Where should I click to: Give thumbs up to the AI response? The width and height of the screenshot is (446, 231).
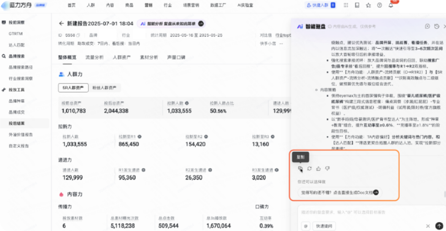(x=318, y=169)
